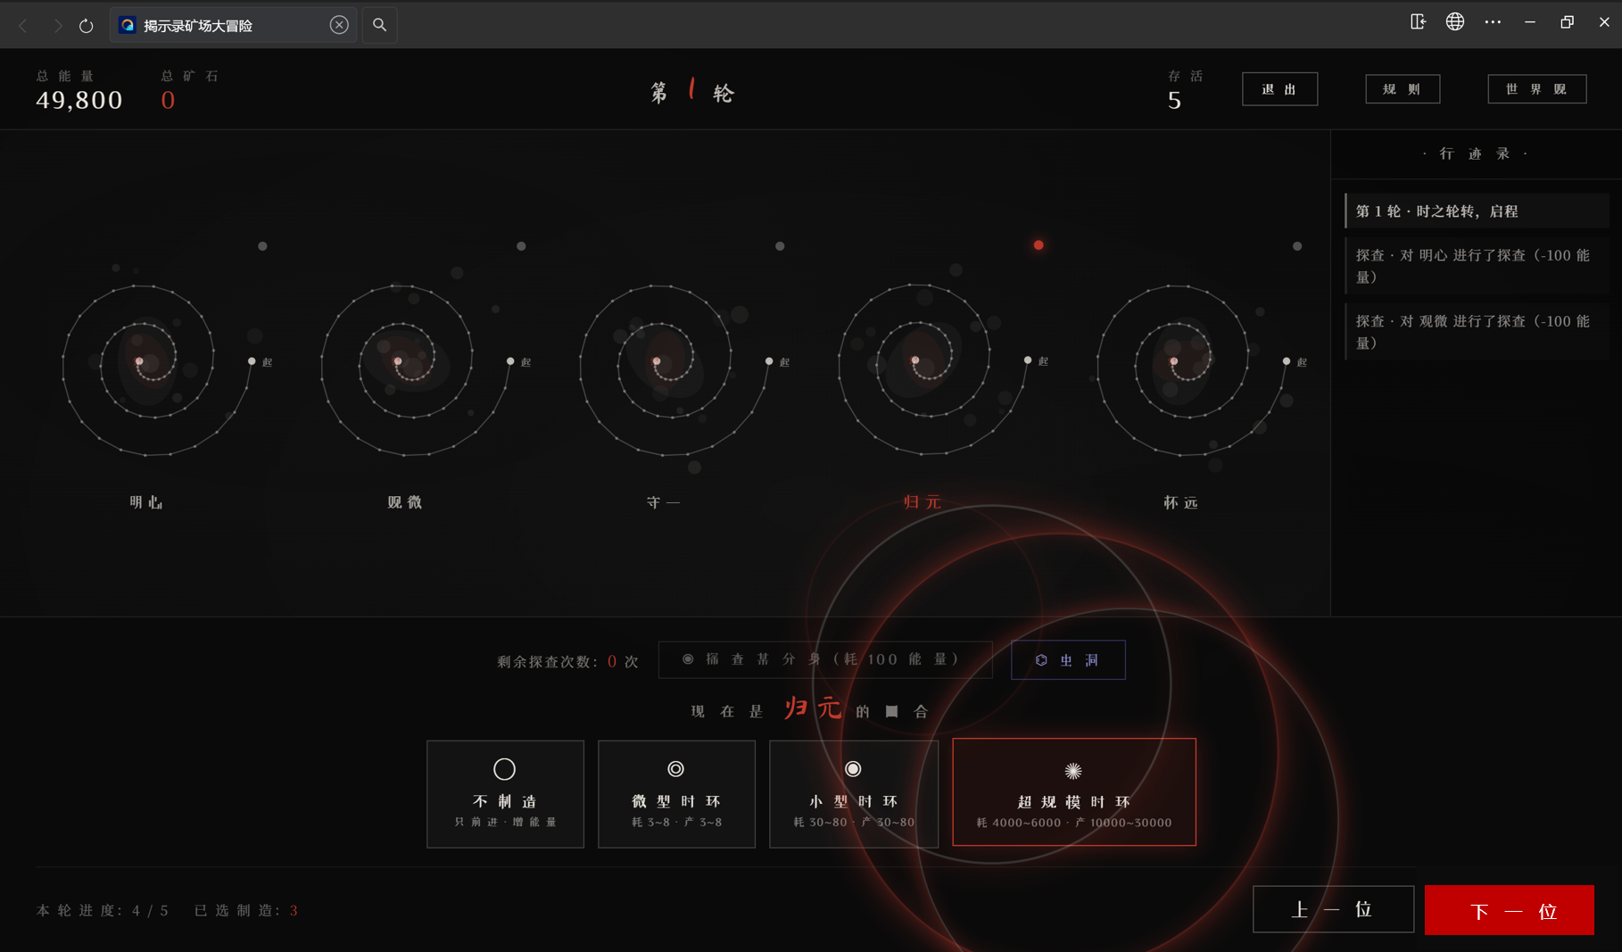1622x952 pixels.
Task: Click the 退出 button
Action: 1279,89
